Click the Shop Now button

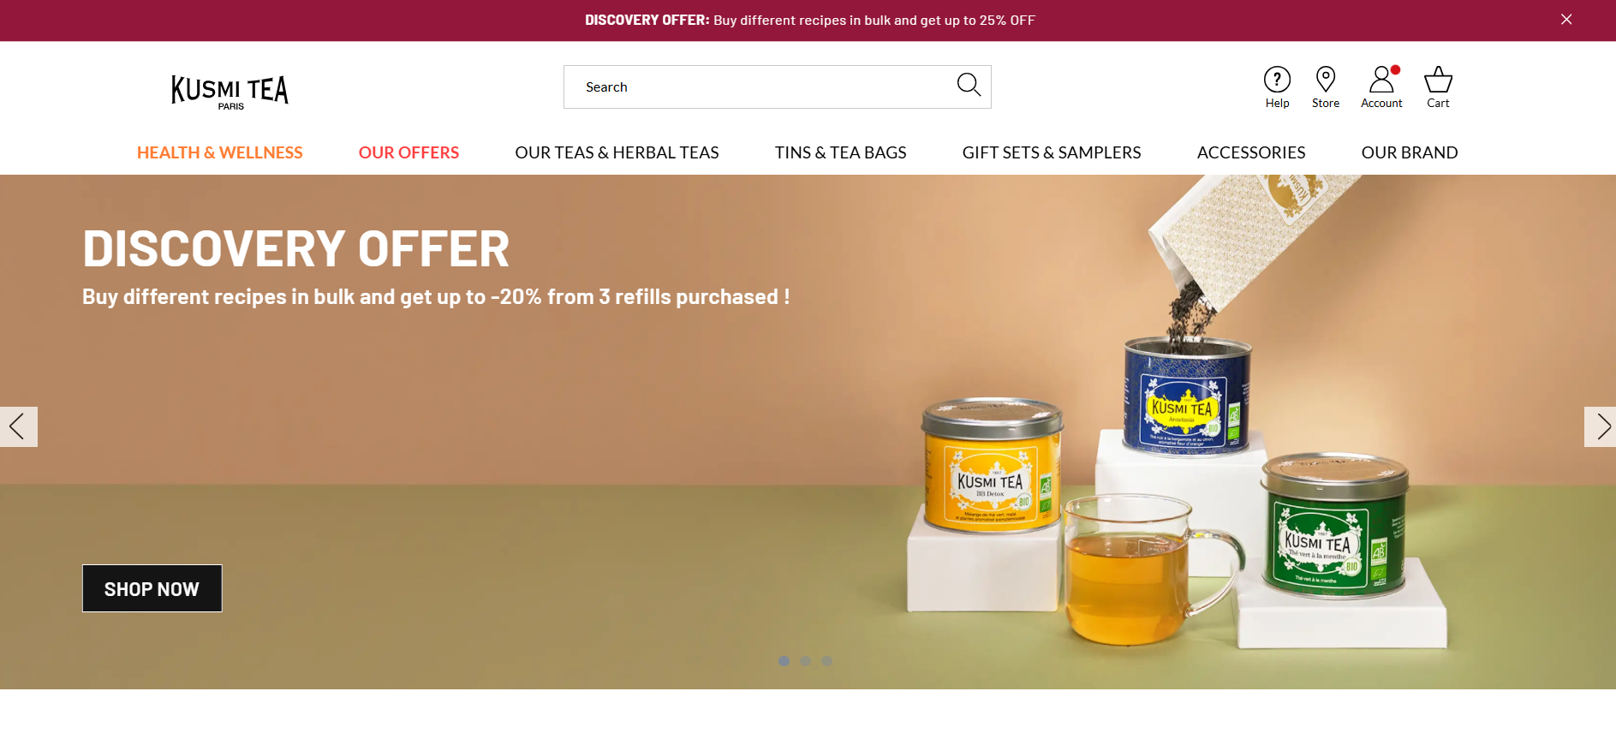(x=152, y=588)
